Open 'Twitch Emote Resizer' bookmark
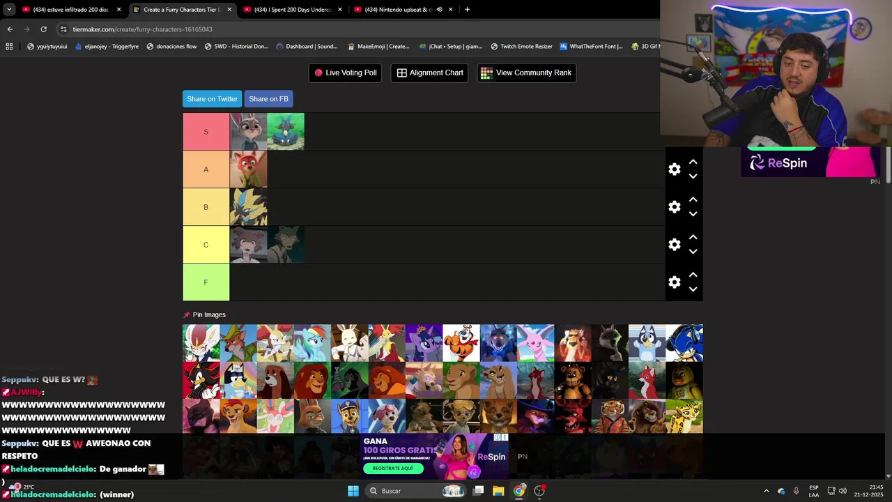 [521, 47]
